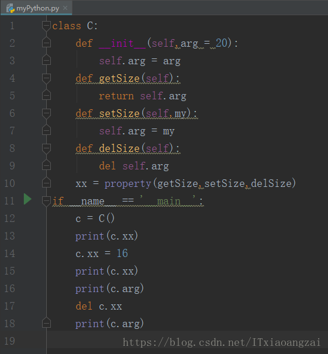The width and height of the screenshot is (328, 354).
Task: Collapse the if __name__ block fold marker
Action: [x=46, y=201]
